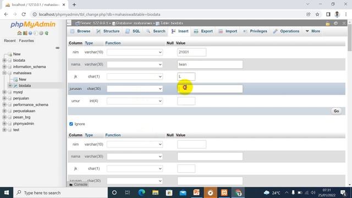Toggle the Ignore checkbox
The width and height of the screenshot is (352, 198).
[x=71, y=124]
